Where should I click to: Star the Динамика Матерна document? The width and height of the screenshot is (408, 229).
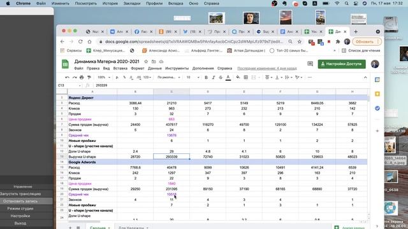click(x=146, y=62)
